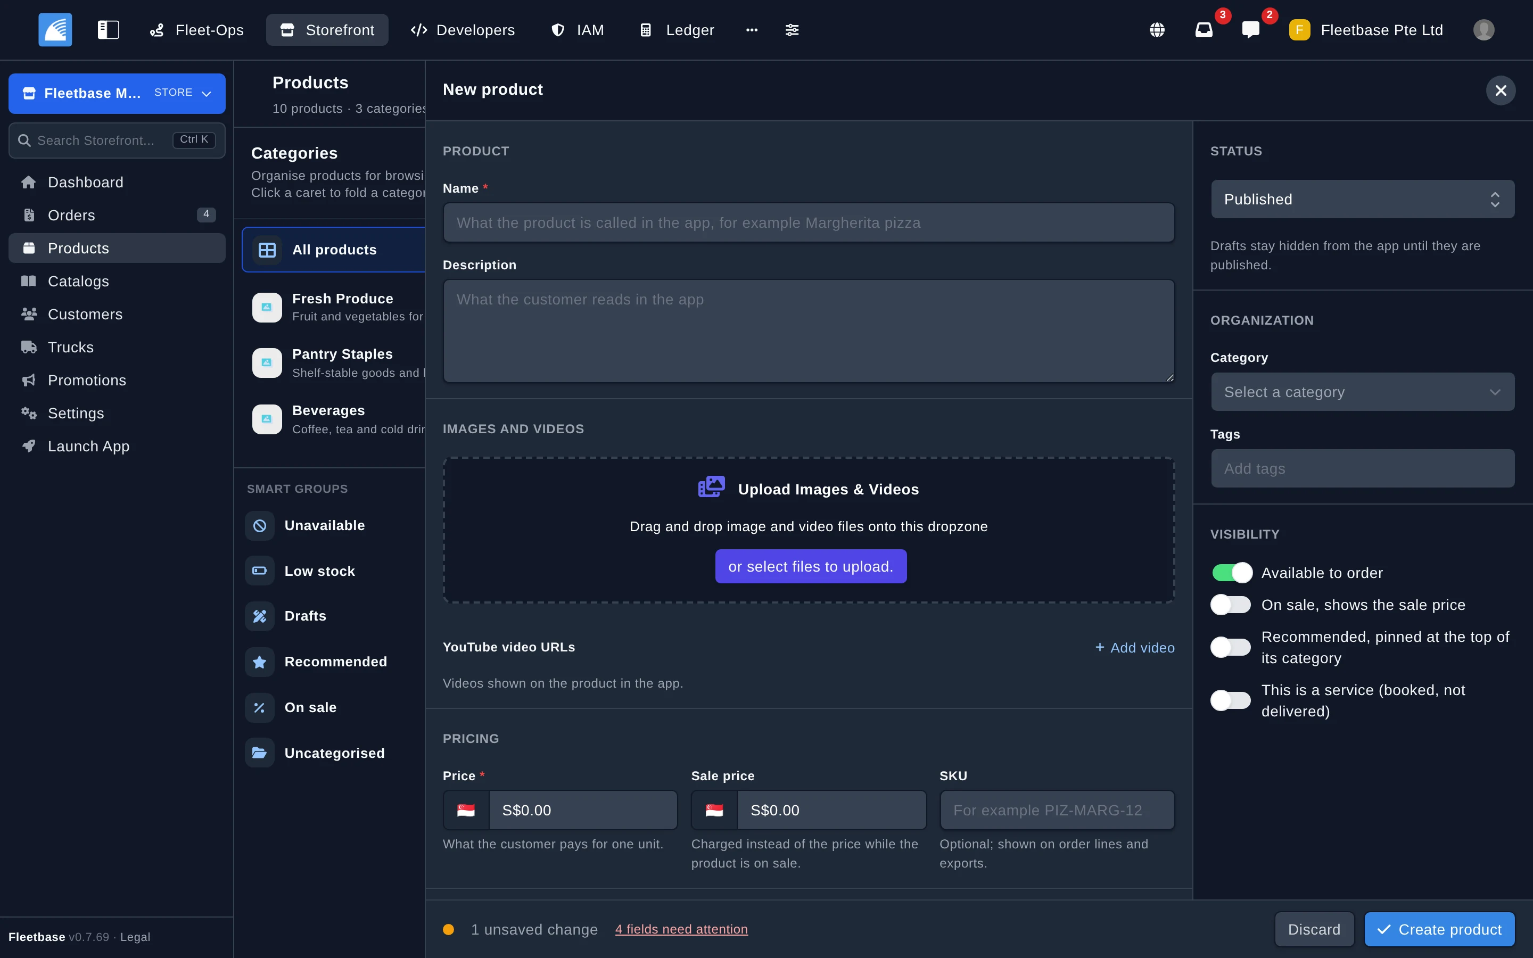The image size is (1533, 958).
Task: Click the Sale price amount field
Action: coord(831,811)
